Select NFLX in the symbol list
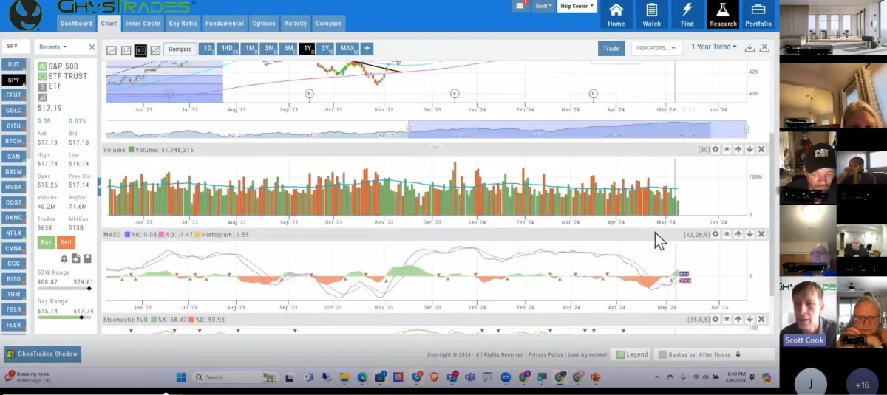This screenshot has height=395, width=887. coord(13,233)
